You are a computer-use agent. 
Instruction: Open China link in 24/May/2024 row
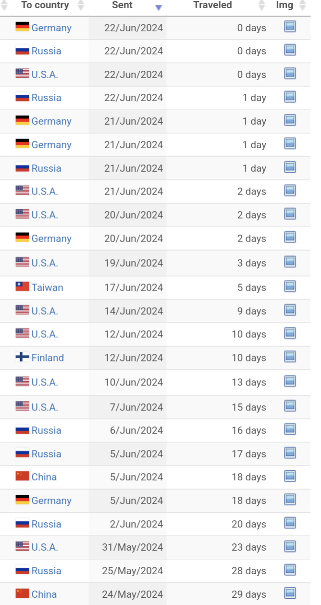44,594
